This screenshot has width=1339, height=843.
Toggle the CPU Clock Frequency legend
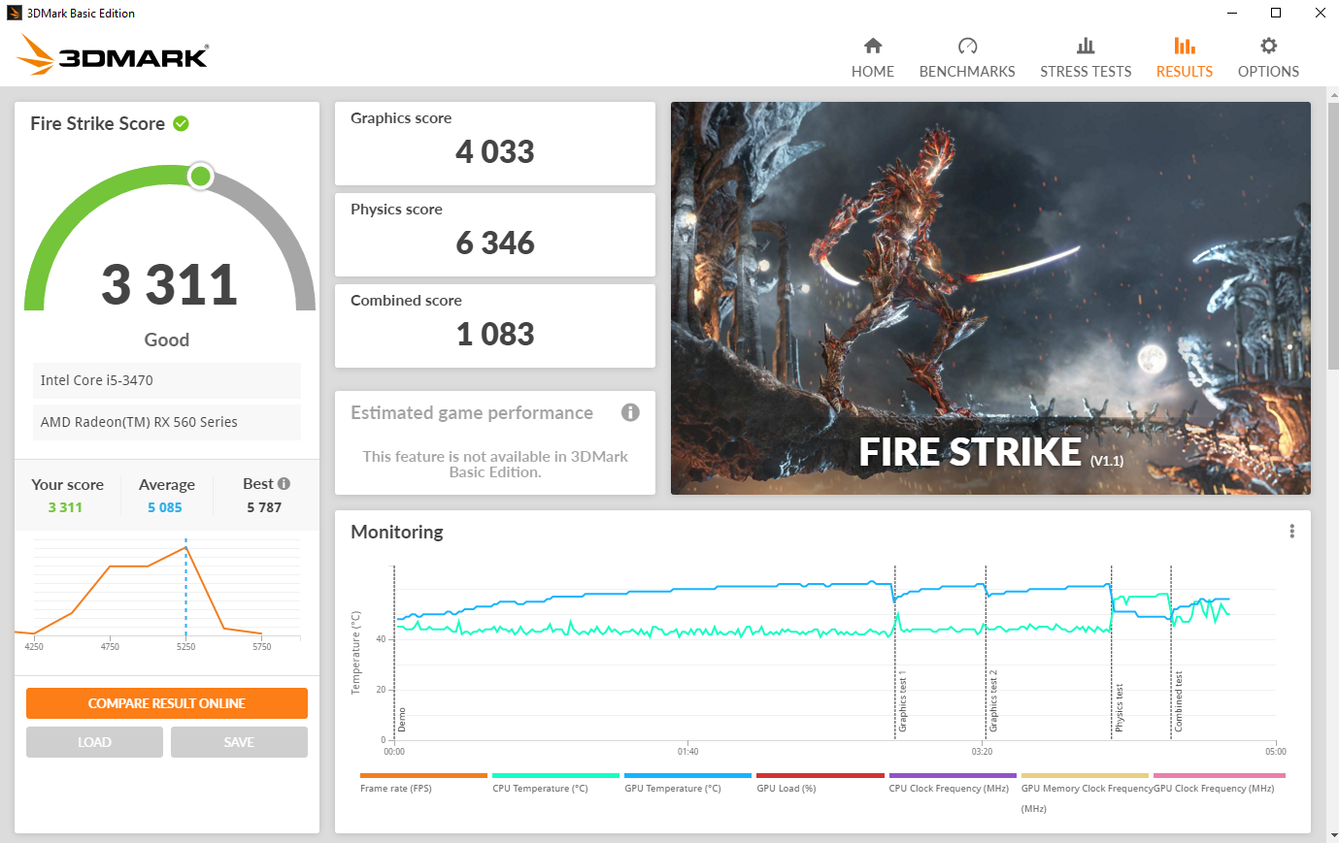[953, 784]
